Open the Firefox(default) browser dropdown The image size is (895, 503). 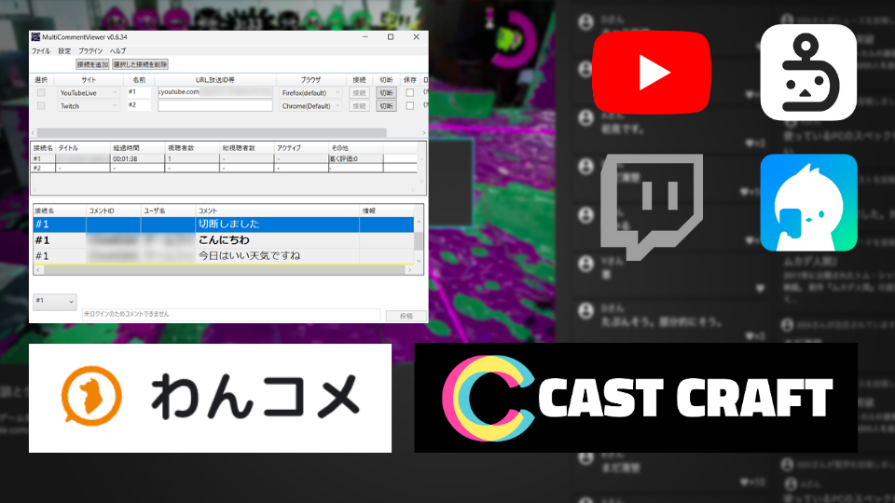(310, 93)
